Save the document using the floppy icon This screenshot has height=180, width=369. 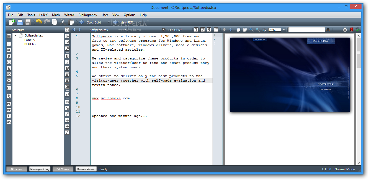pos(28,22)
